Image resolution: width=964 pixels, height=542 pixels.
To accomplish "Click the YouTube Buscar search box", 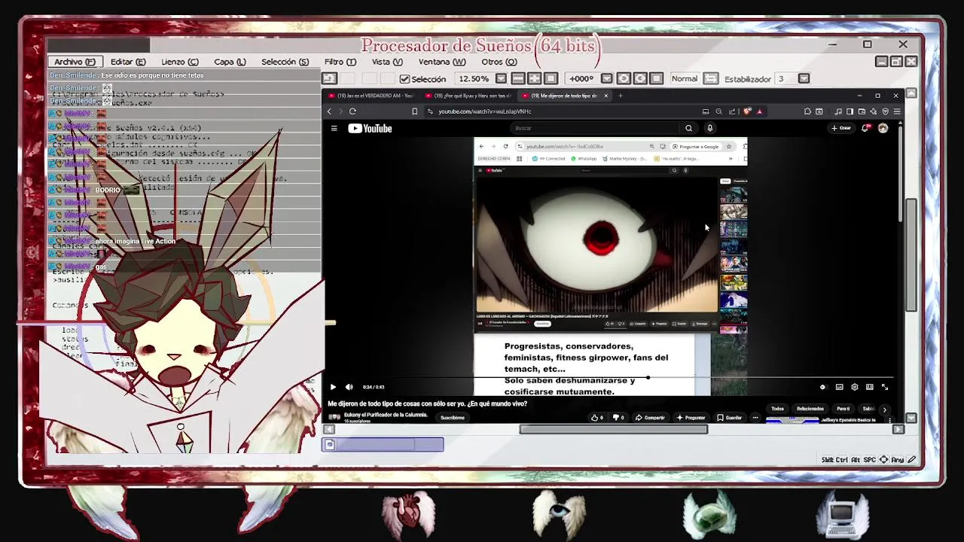I will [595, 129].
